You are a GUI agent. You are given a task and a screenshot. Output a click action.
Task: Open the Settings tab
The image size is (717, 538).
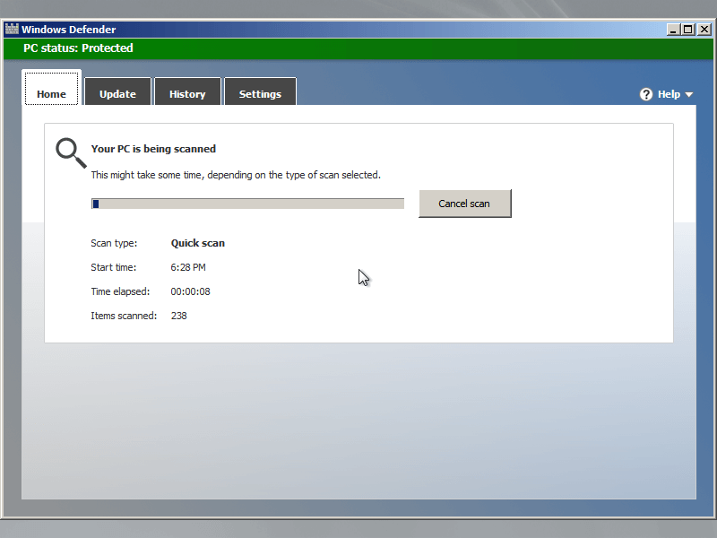pos(260,92)
